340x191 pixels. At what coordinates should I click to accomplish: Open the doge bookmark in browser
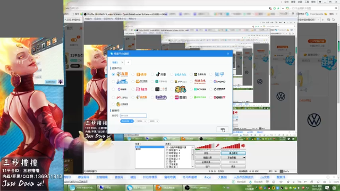pos(207,177)
